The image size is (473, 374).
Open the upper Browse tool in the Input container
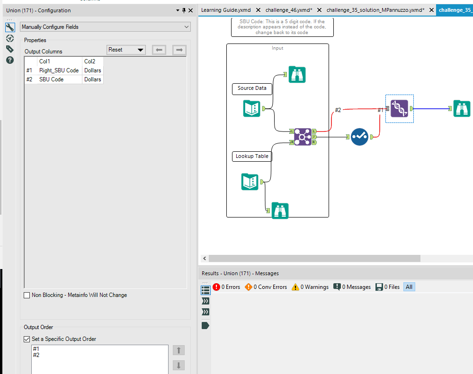pos(297,74)
